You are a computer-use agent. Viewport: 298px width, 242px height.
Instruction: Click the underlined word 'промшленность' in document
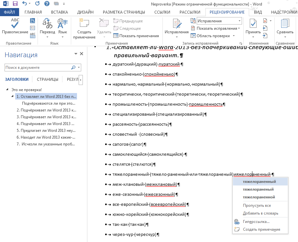pos(206,104)
